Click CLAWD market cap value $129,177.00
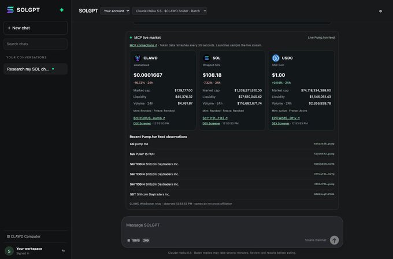 [x=183, y=90]
